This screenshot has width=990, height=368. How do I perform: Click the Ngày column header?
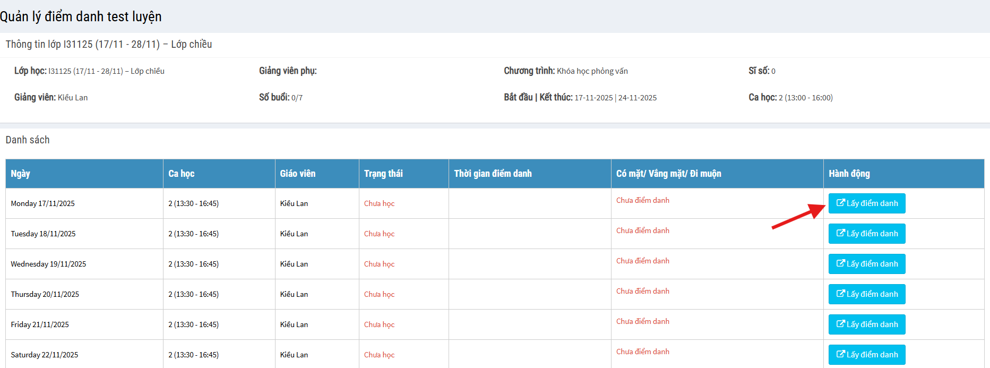pos(21,174)
